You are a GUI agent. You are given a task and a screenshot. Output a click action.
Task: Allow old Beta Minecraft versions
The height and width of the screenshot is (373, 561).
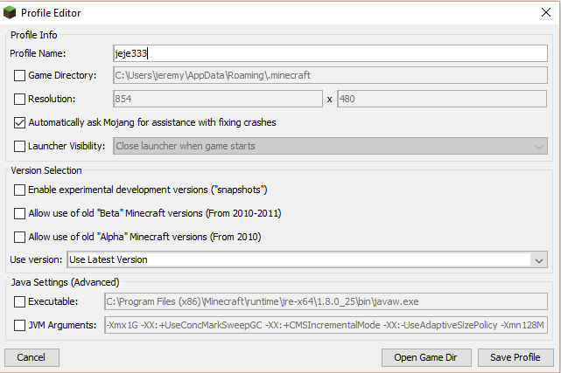pyautogui.click(x=19, y=213)
